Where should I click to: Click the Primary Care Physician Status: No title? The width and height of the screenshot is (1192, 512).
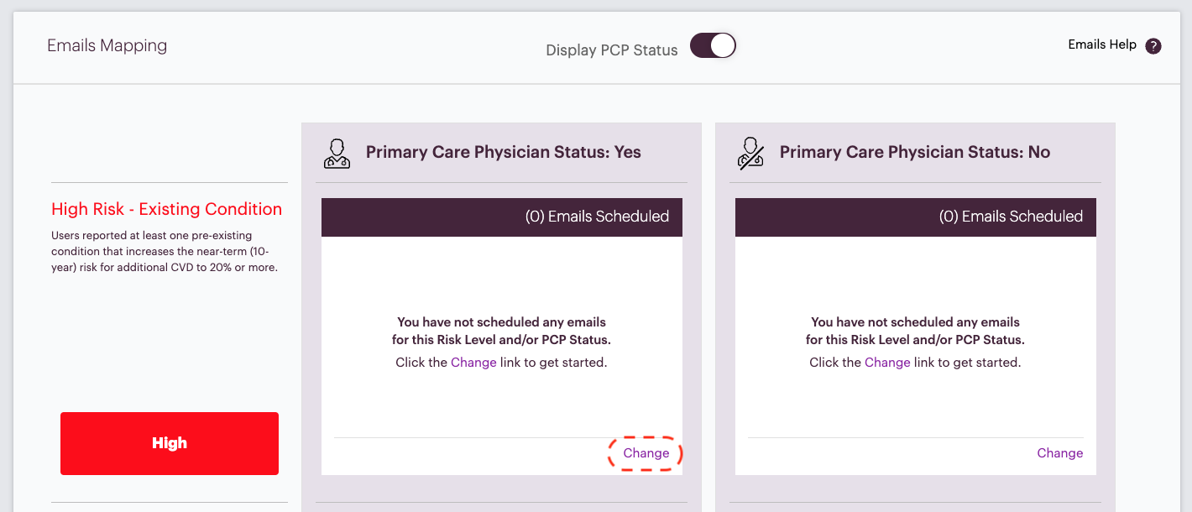tap(915, 152)
